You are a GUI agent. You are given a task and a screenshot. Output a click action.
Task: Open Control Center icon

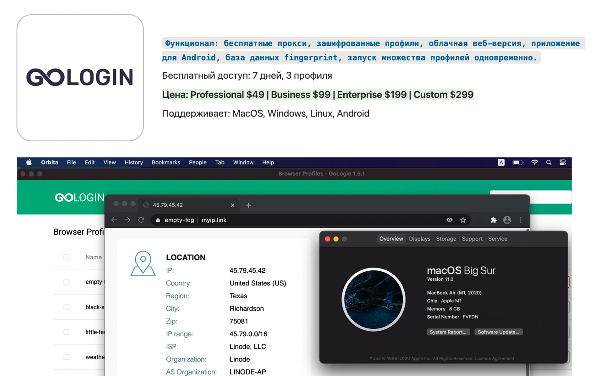click(563, 162)
